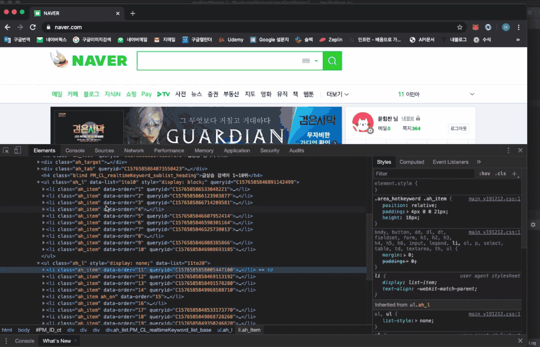Image resolution: width=540 pixels, height=347 pixels.
Task: Close the NAVER browser tab
Action: (118, 13)
